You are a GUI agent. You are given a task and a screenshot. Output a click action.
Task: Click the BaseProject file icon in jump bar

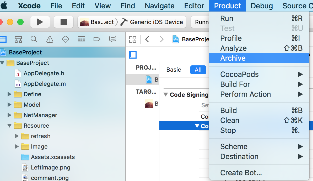(x=175, y=39)
